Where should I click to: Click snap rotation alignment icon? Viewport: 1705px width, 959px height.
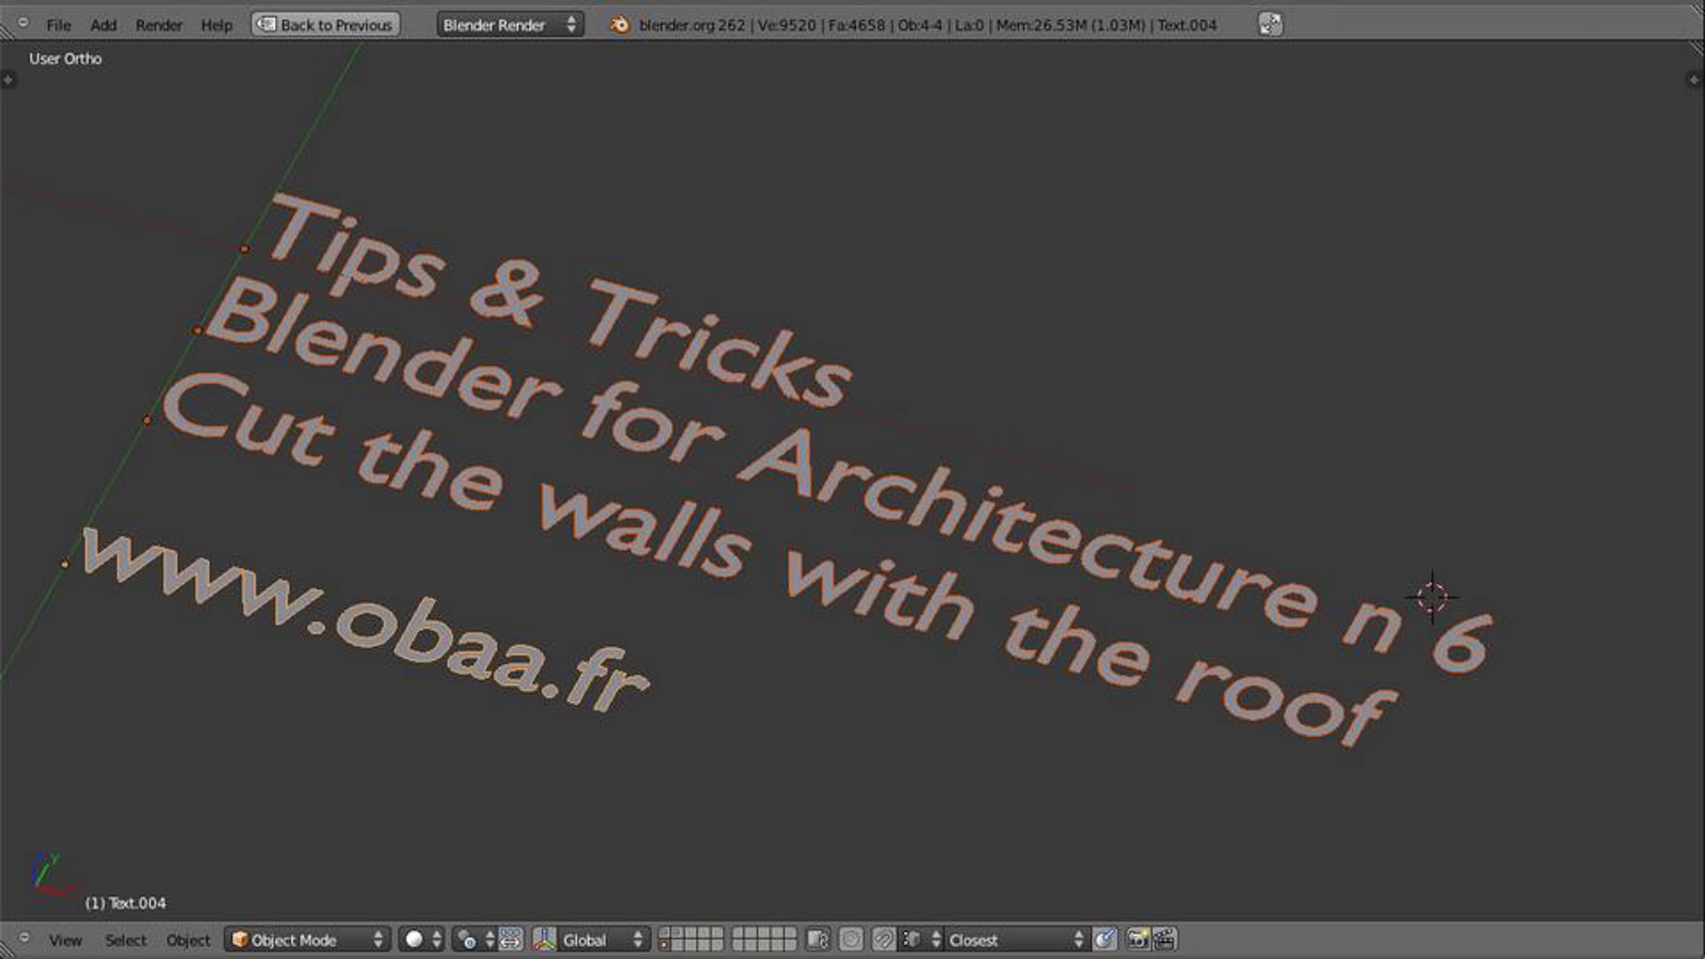click(x=1105, y=940)
